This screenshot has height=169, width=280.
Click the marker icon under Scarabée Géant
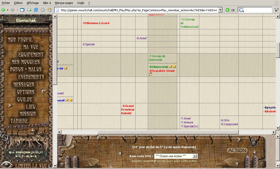coord(150,74)
